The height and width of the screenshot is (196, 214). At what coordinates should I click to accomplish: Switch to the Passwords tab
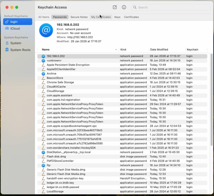point(60,17)
